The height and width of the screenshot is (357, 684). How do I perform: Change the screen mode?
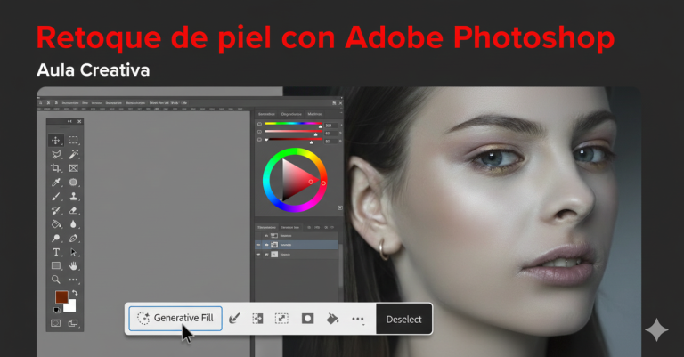click(x=73, y=323)
